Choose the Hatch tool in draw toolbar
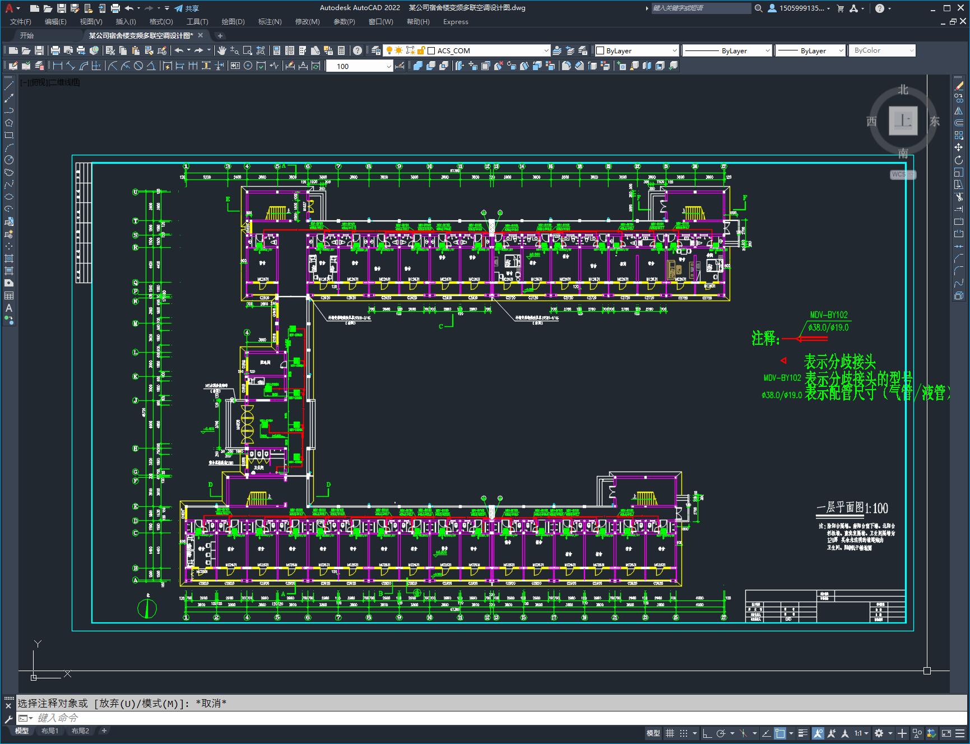 click(9, 258)
